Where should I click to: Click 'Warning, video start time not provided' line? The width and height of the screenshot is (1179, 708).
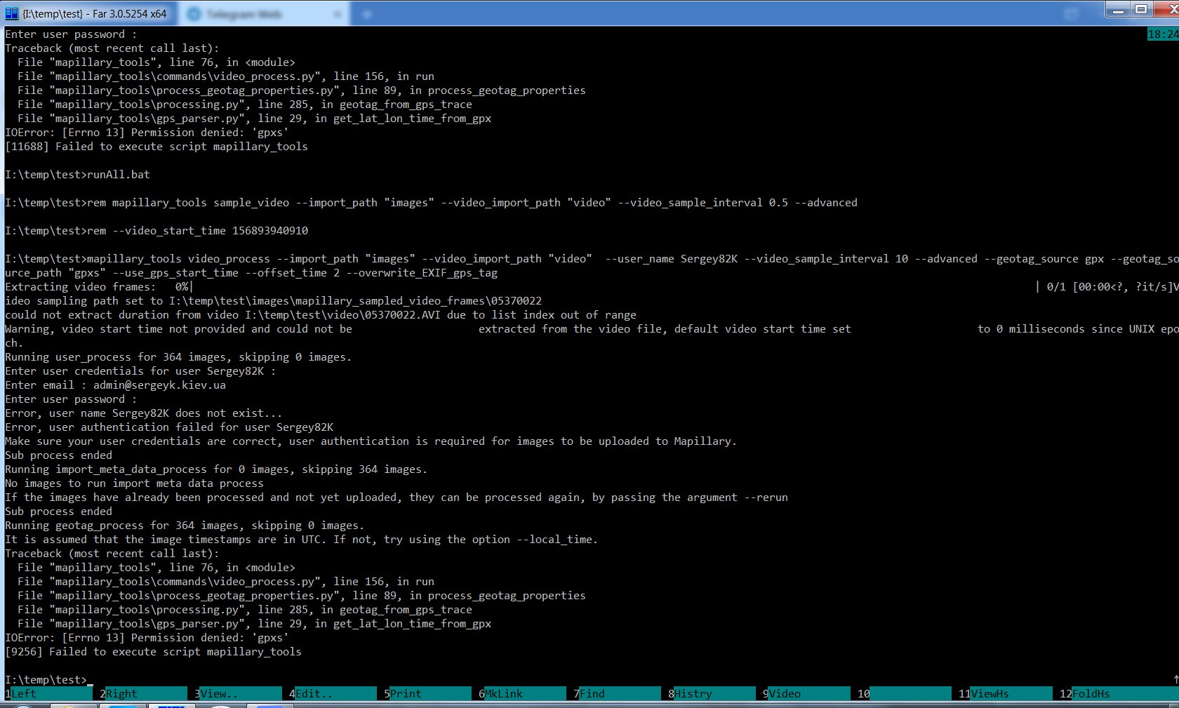592,335
